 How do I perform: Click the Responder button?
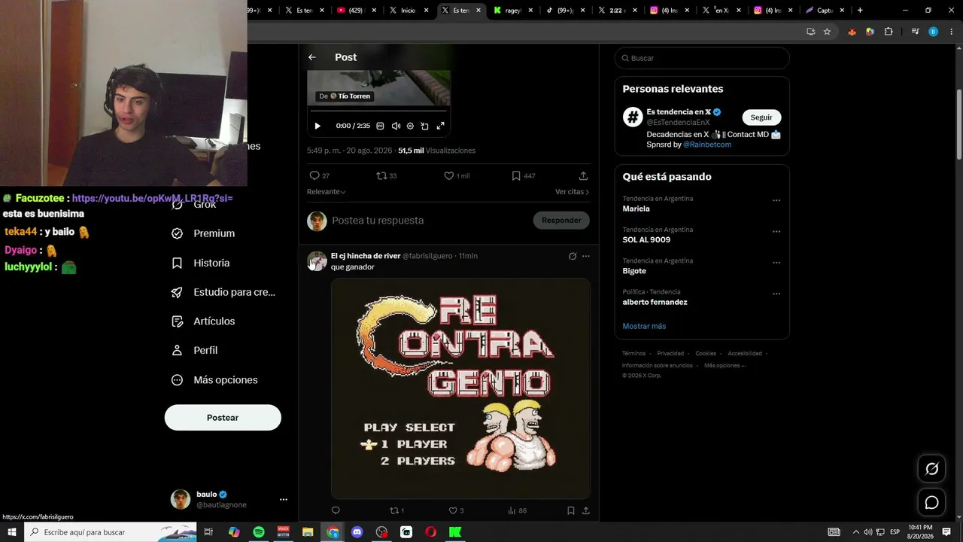[x=561, y=221]
